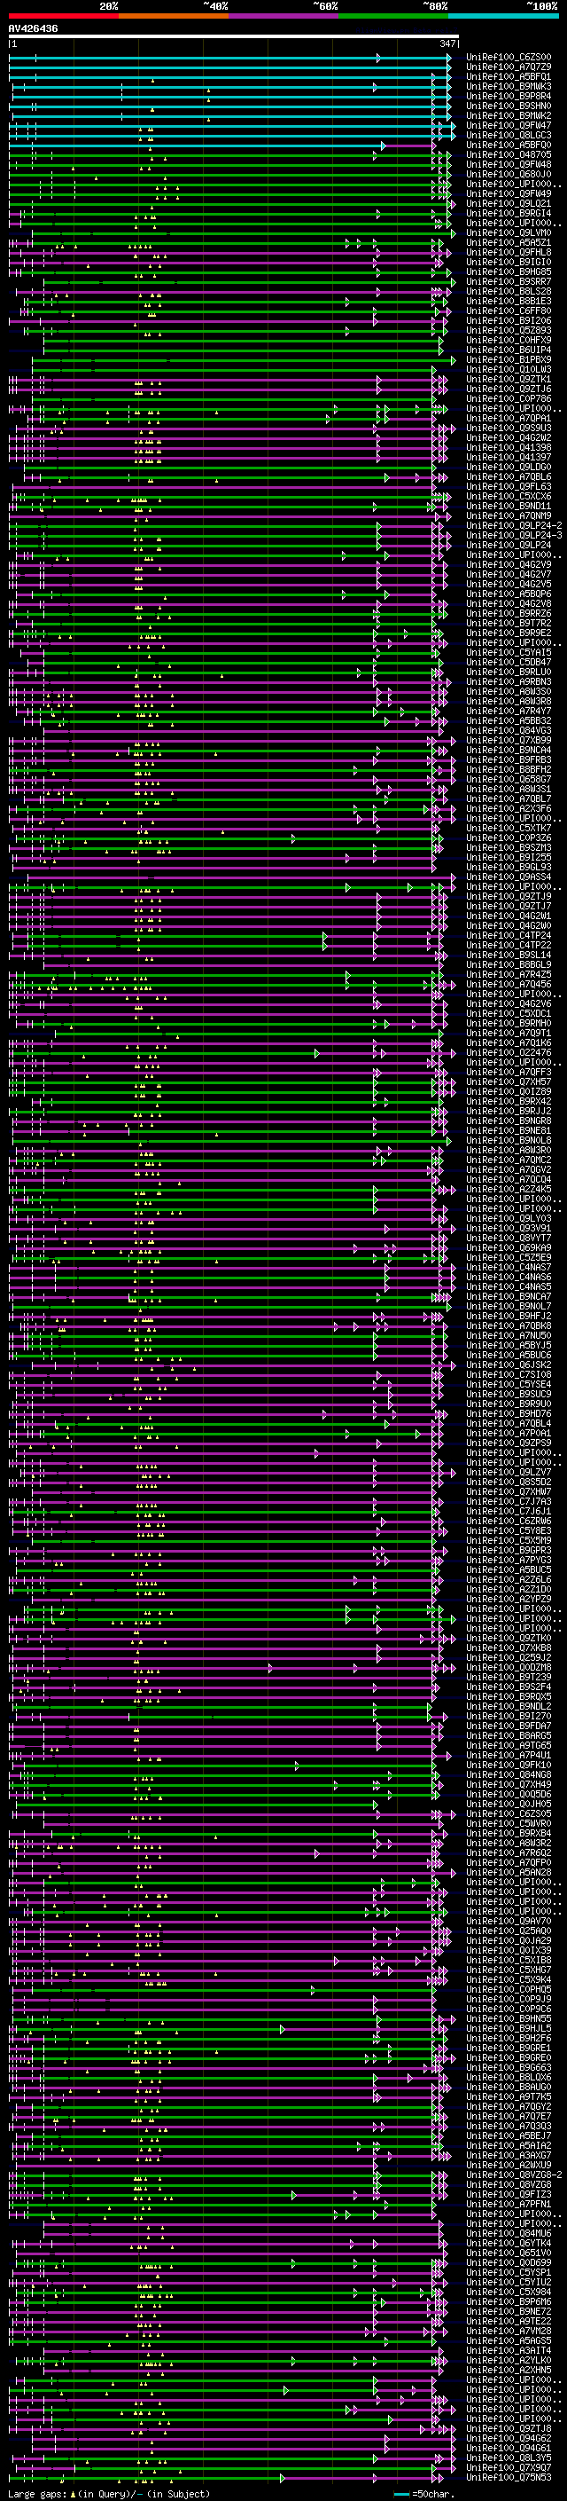Select the UniRef100_A5AGS5 label
The image size is (567, 2501).
pos(509,2340)
